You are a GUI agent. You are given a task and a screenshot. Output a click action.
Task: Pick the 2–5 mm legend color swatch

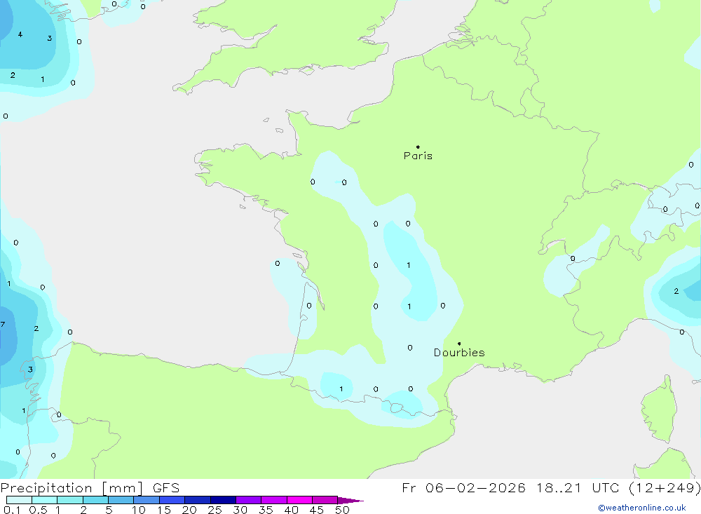pyautogui.click(x=95, y=500)
